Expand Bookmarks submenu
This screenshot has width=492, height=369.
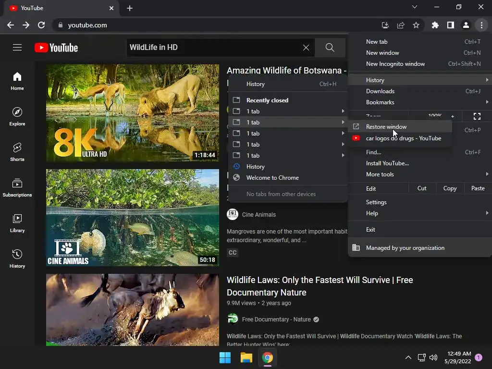tap(420, 102)
